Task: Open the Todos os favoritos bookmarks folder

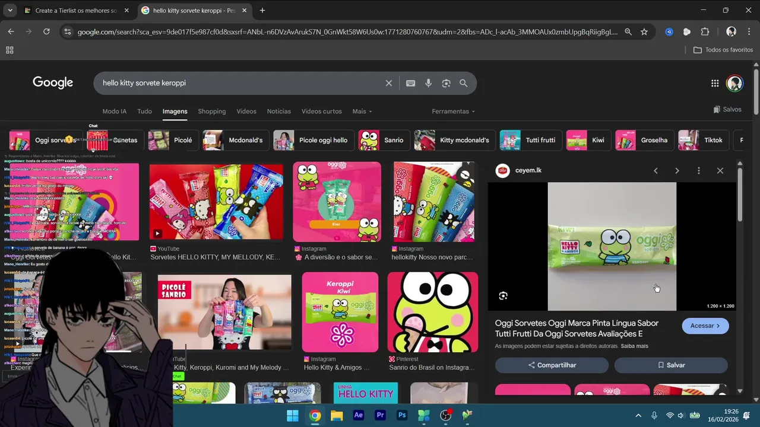Action: [723, 50]
